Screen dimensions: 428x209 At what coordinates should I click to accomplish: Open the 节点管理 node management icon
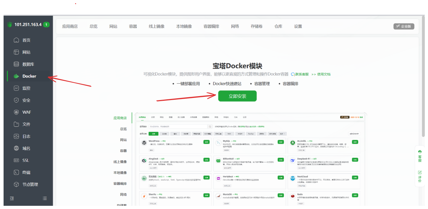(16, 184)
